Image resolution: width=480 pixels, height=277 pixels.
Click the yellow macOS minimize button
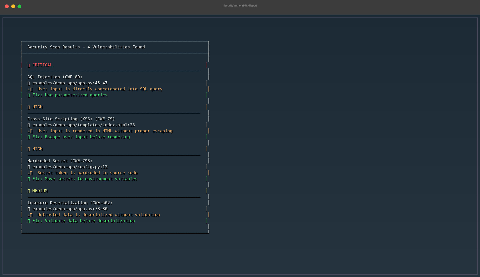click(x=13, y=6)
